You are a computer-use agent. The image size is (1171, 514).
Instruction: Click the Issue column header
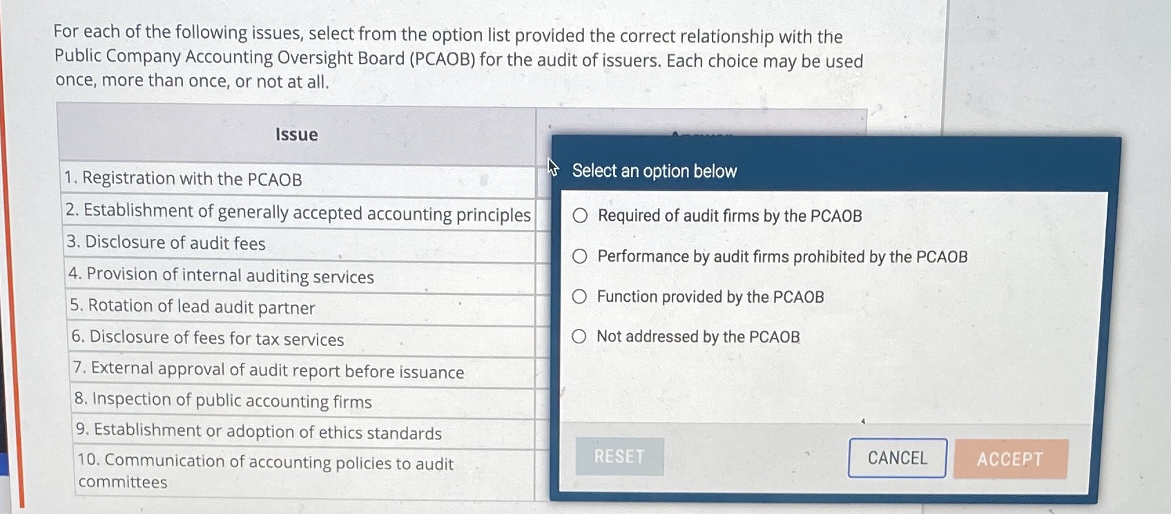pos(296,134)
